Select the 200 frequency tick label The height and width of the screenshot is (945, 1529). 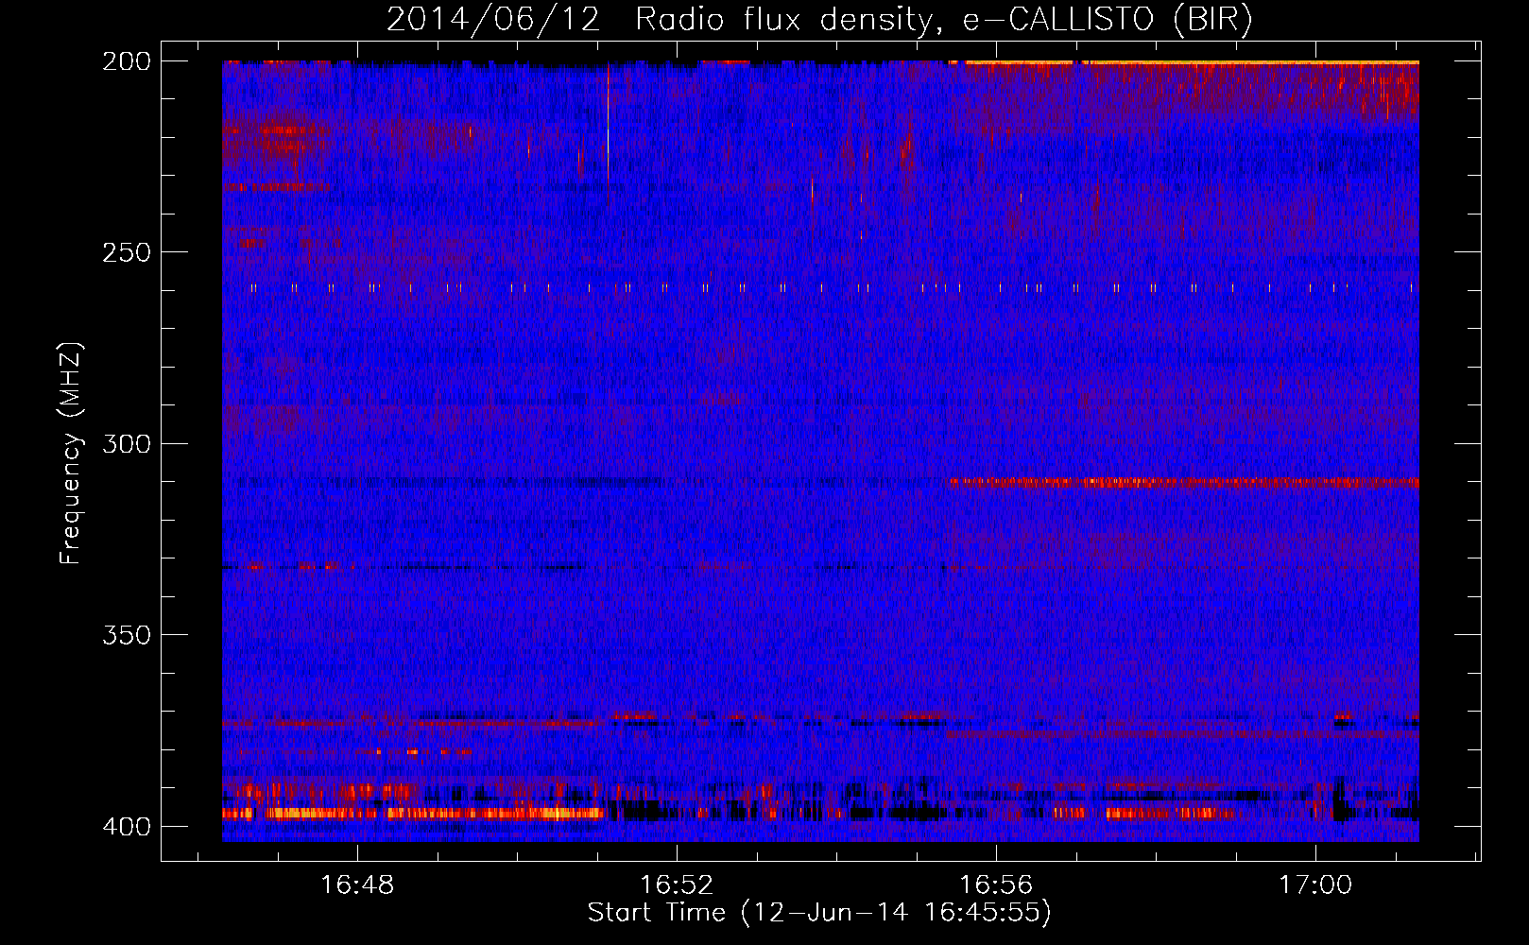pos(126,61)
